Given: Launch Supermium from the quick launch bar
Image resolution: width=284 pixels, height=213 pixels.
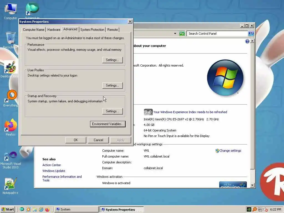Looking at the screenshot, I should [x=22, y=209].
